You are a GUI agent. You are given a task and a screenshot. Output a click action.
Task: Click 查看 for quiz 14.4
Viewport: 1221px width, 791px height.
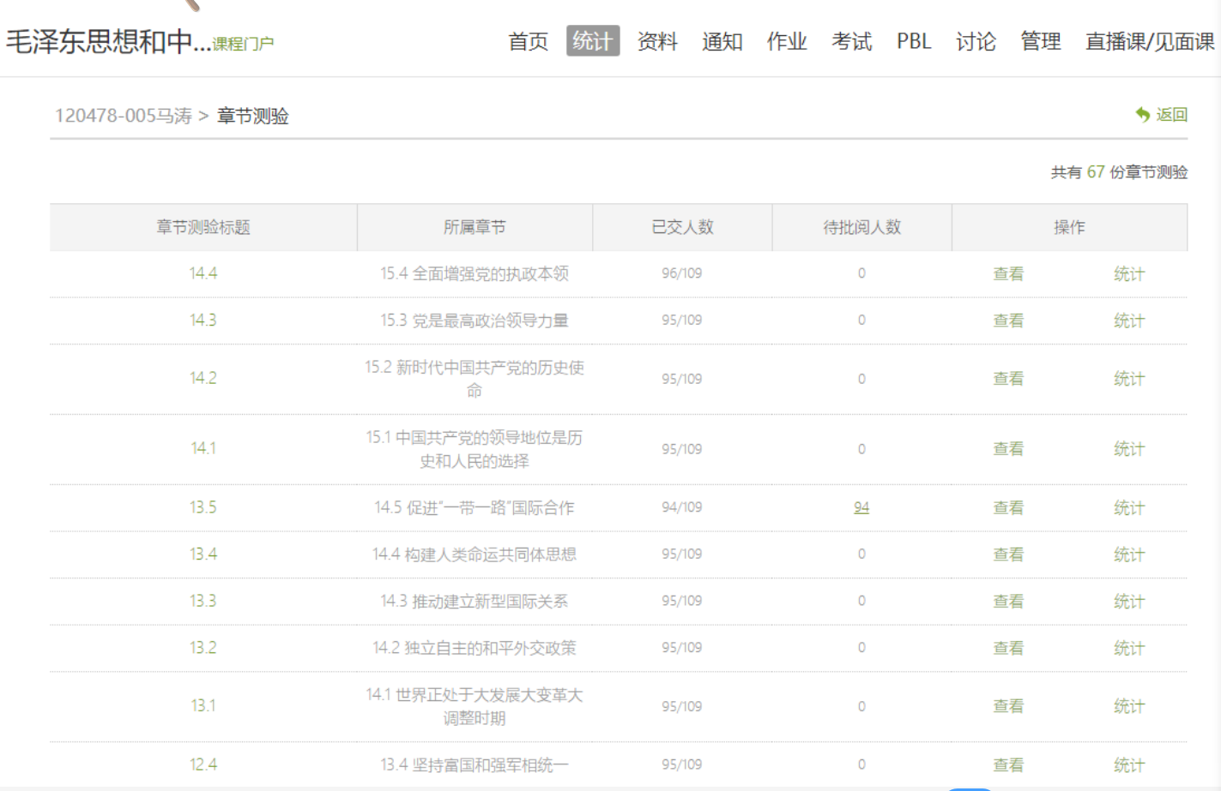[1008, 274]
